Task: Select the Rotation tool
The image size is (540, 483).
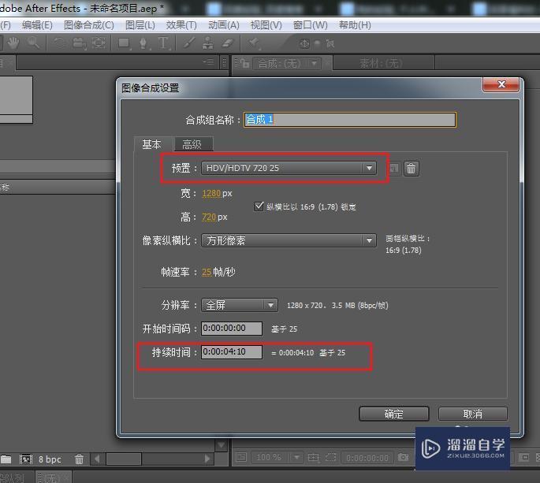Action: [x=59, y=43]
